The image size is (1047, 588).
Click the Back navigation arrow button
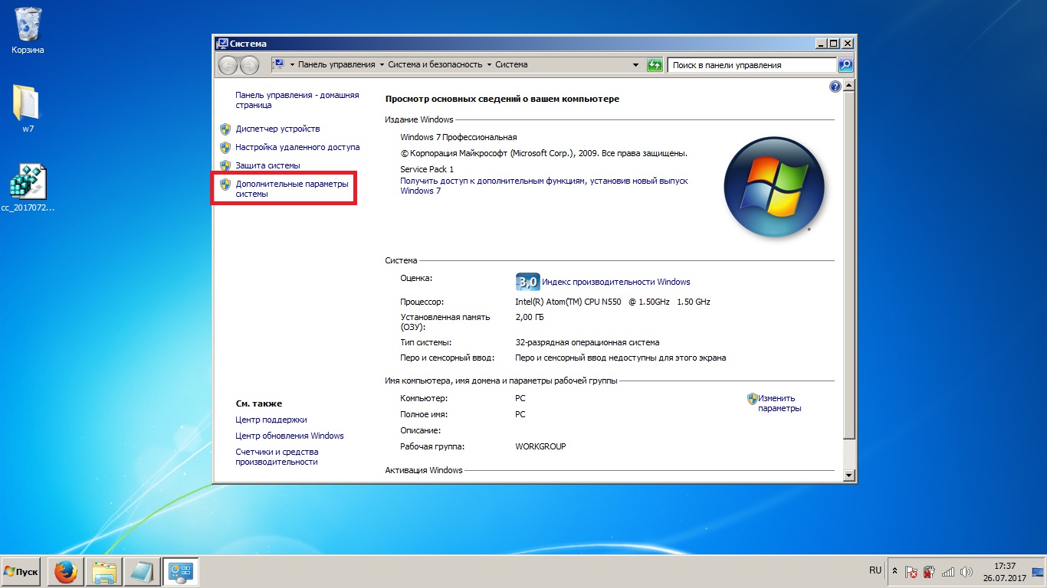(228, 65)
